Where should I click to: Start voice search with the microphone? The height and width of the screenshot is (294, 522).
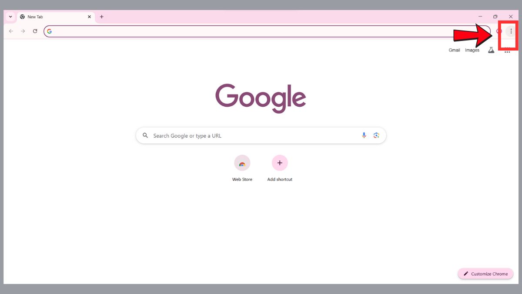pos(364,135)
